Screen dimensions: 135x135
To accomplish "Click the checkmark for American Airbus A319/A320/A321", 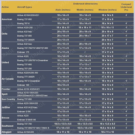I will 126,15.
